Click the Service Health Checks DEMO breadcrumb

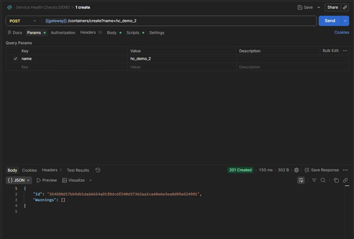click(x=43, y=7)
